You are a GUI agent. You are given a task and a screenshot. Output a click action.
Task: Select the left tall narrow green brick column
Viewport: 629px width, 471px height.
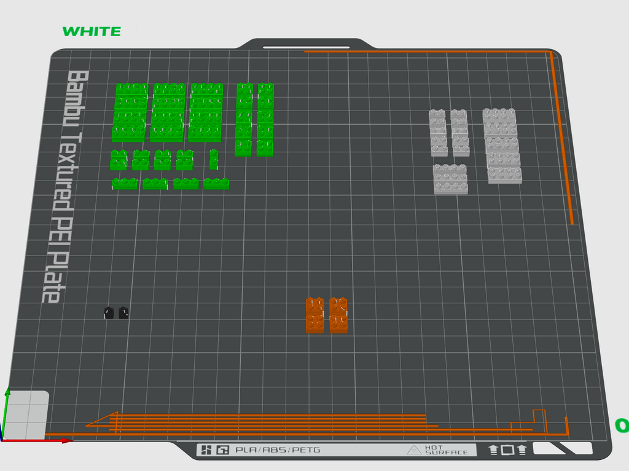point(244,120)
